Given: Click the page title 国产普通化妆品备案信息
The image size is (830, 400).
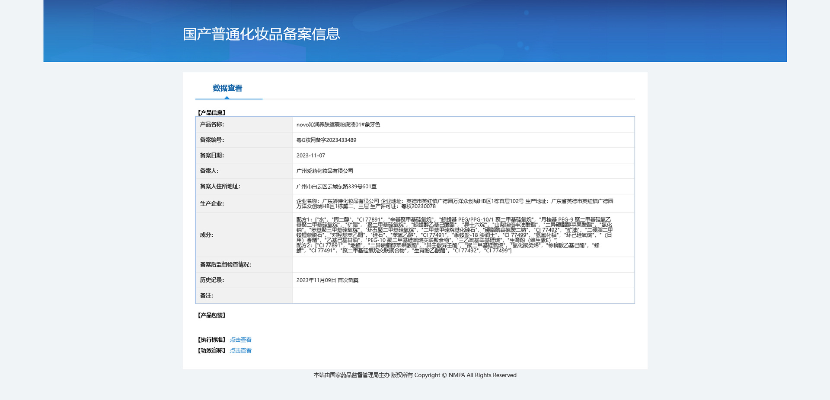Looking at the screenshot, I should click(x=262, y=34).
